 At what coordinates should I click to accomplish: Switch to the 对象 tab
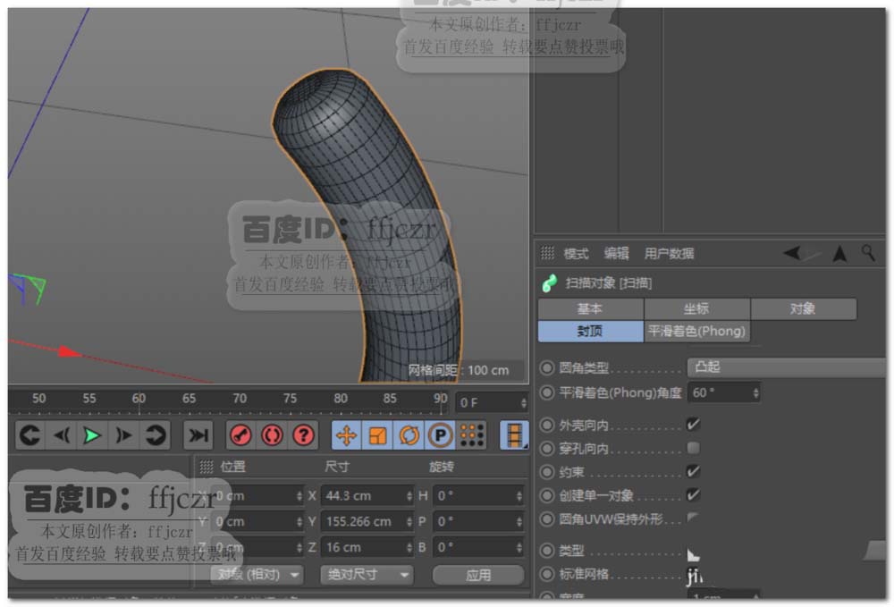803,309
